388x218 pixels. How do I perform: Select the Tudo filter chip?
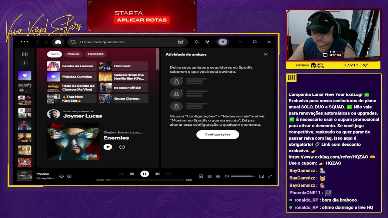coord(55,54)
